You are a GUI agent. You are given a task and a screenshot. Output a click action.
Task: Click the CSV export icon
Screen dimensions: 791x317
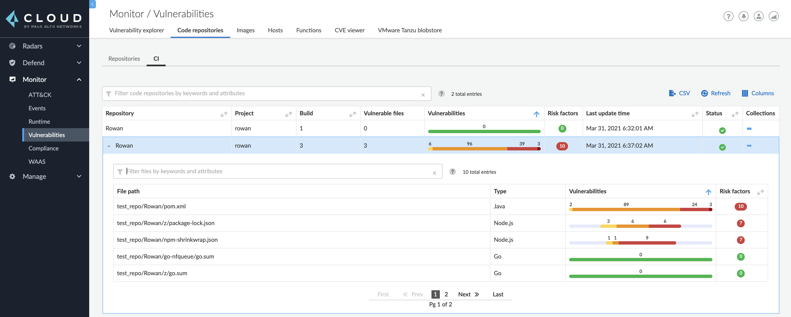coord(672,93)
